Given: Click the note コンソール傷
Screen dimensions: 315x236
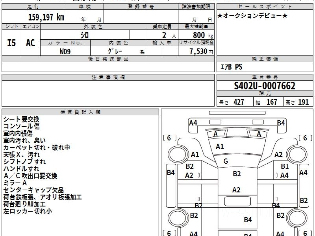Looking at the screenshot, I should tap(21, 126).
